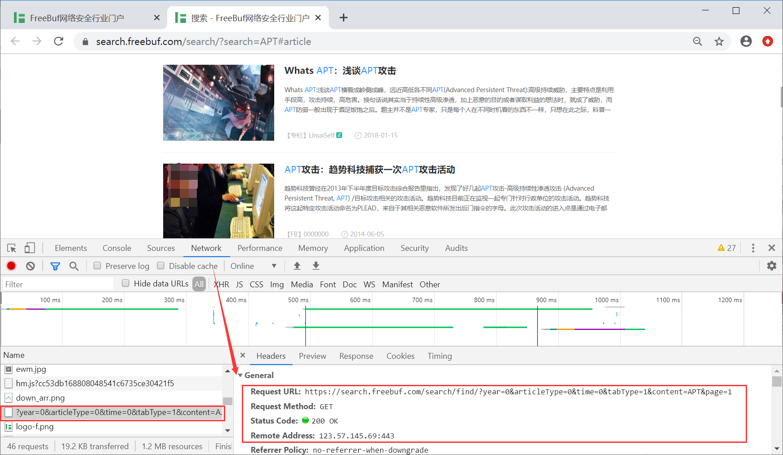Filter requests by JS type
The width and height of the screenshot is (783, 455).
point(240,285)
